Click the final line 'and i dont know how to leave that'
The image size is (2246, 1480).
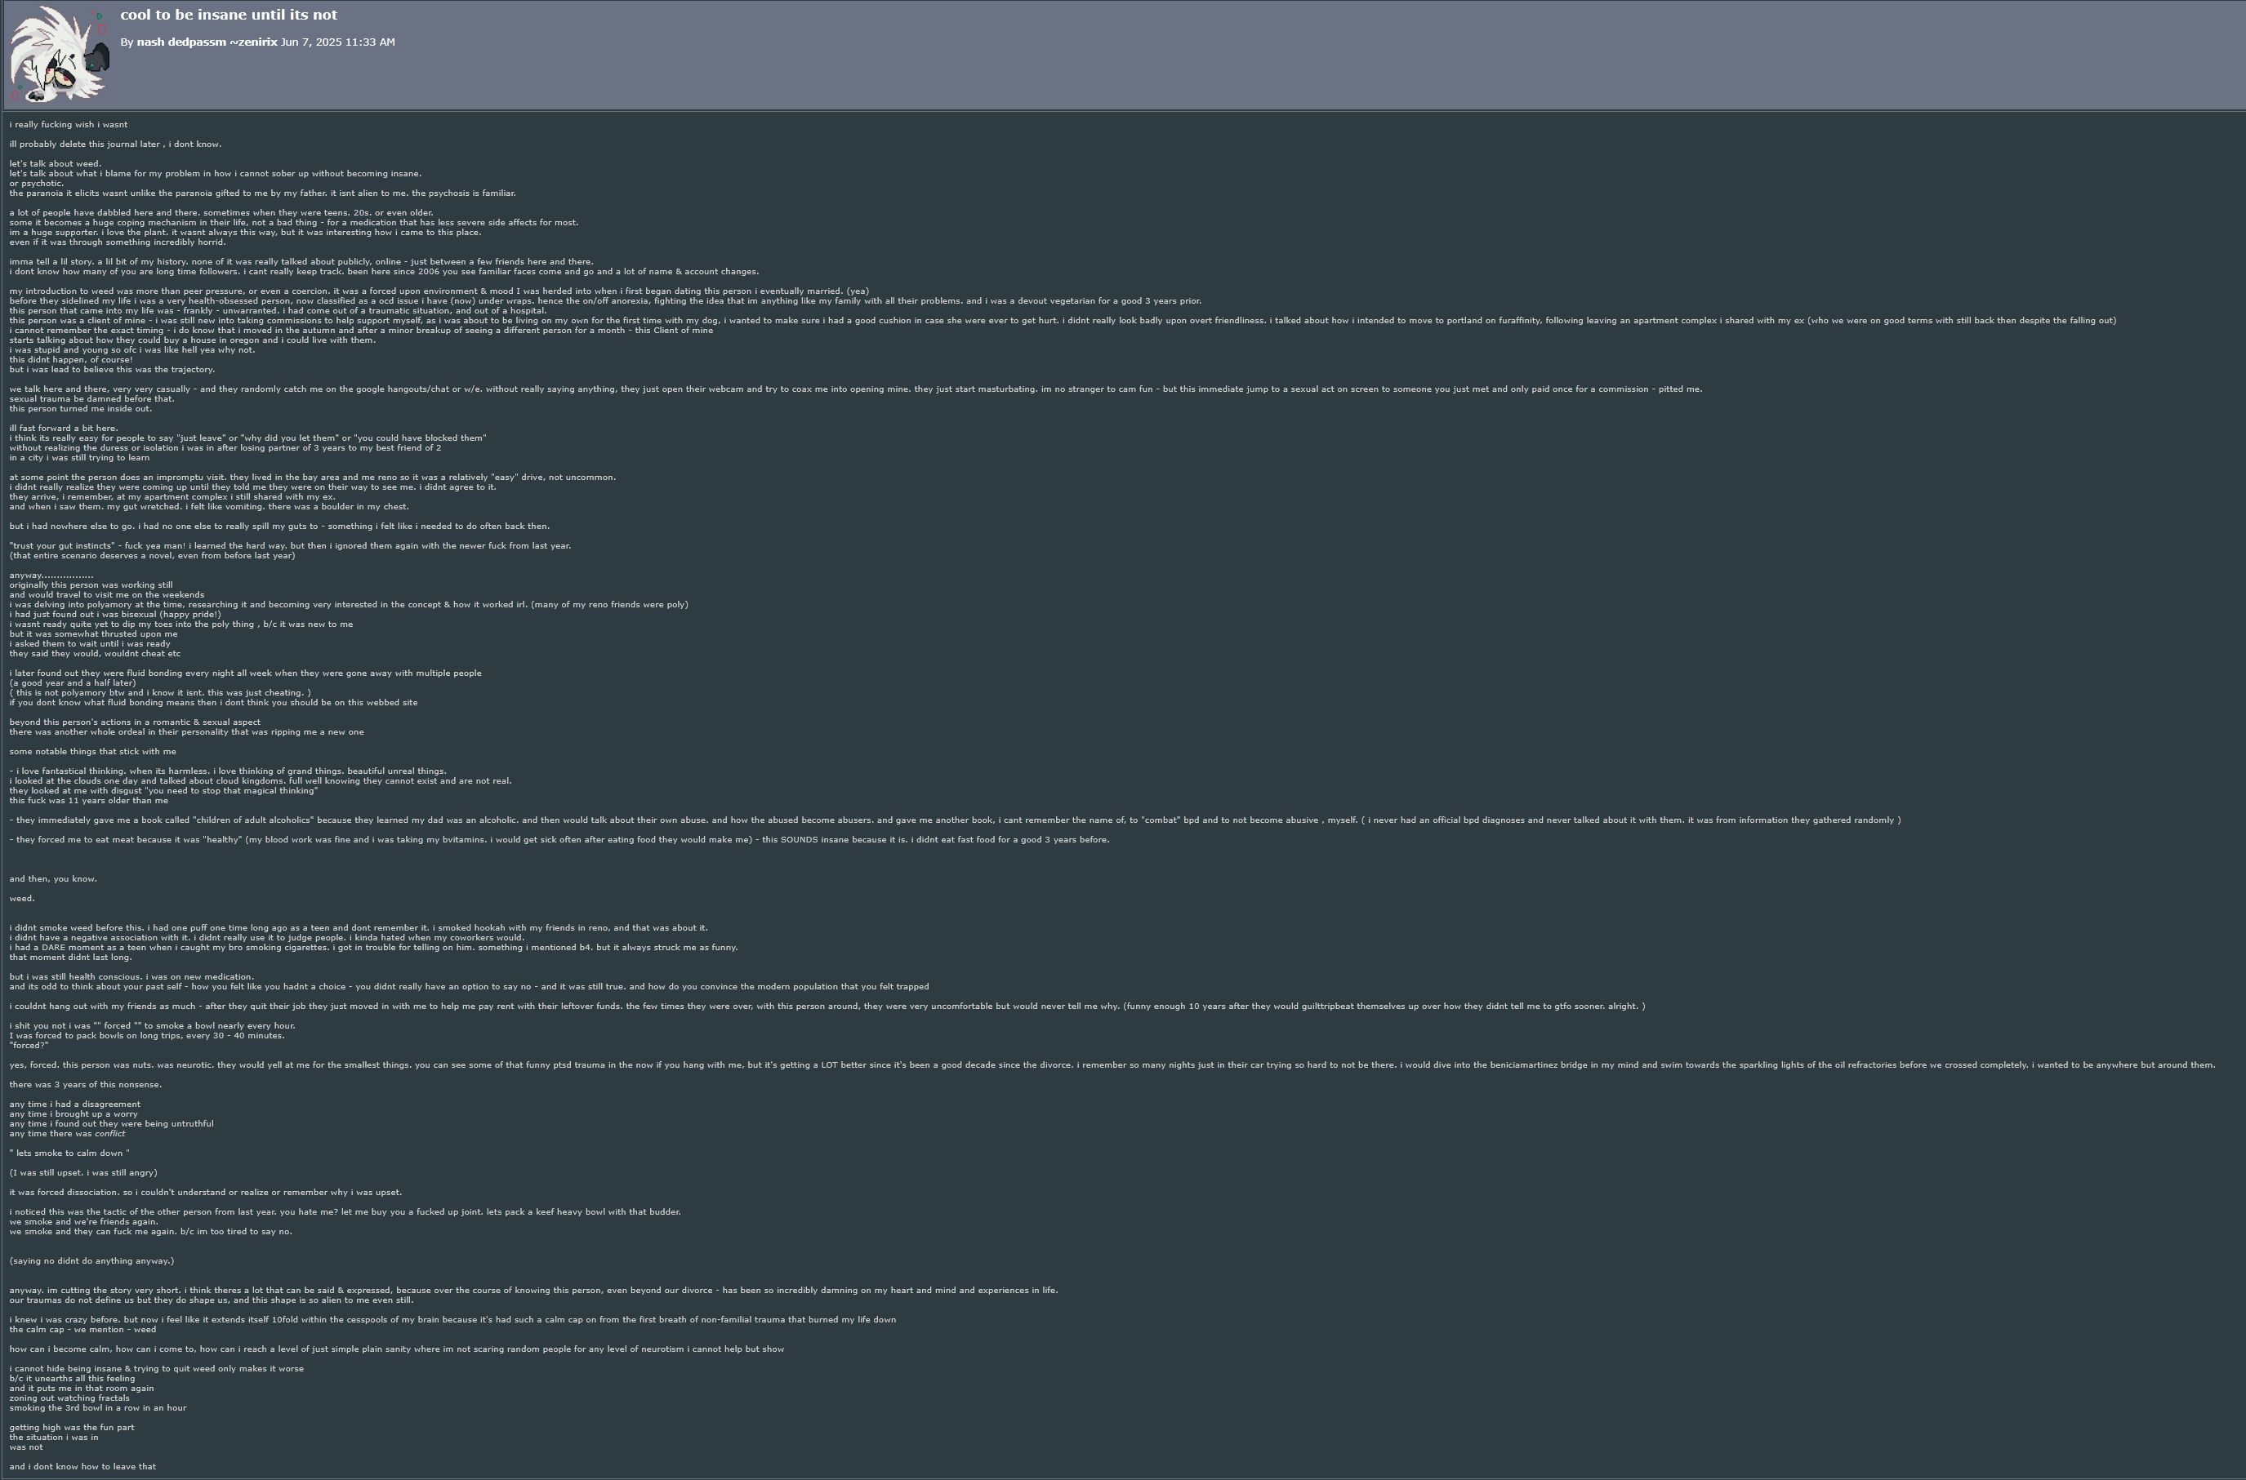point(82,1467)
